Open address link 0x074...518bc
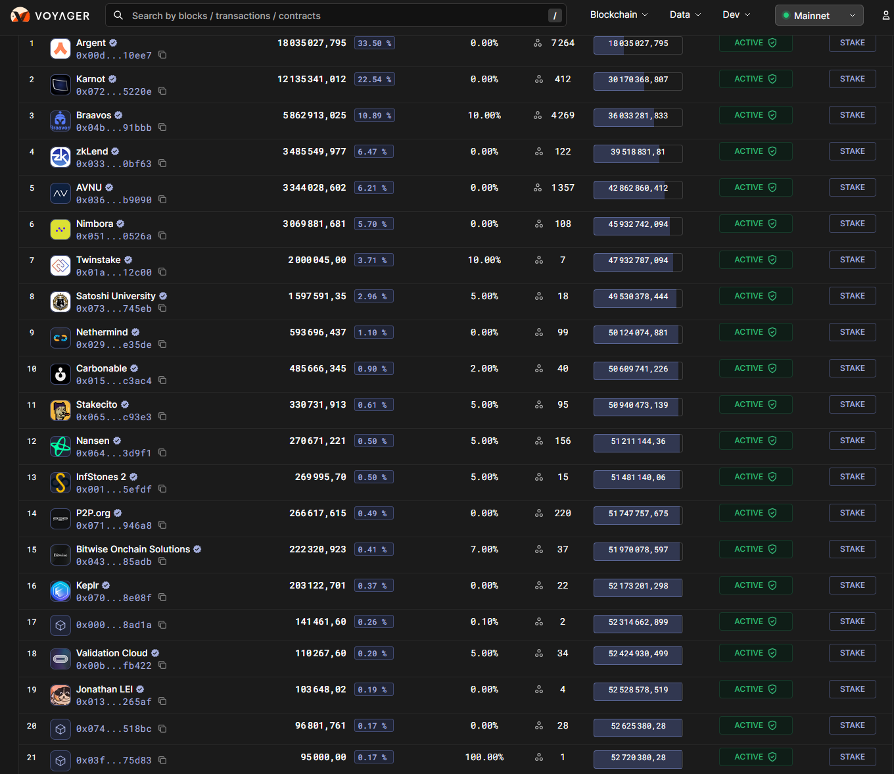894x774 pixels. 114,729
